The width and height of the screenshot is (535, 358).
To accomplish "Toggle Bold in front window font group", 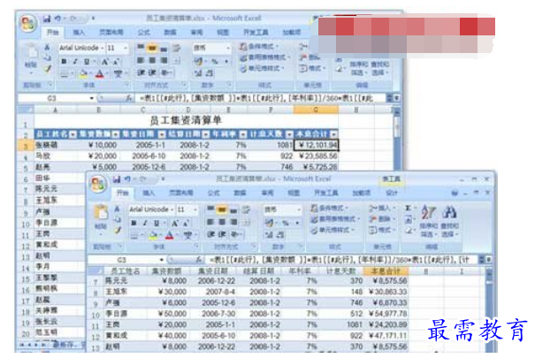I will [x=134, y=224].
